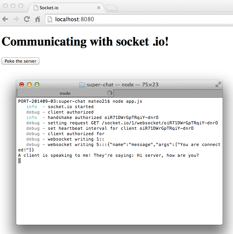Click the 'node app.js' command line
The width and height of the screenshot is (233, 234).
[x=80, y=101]
